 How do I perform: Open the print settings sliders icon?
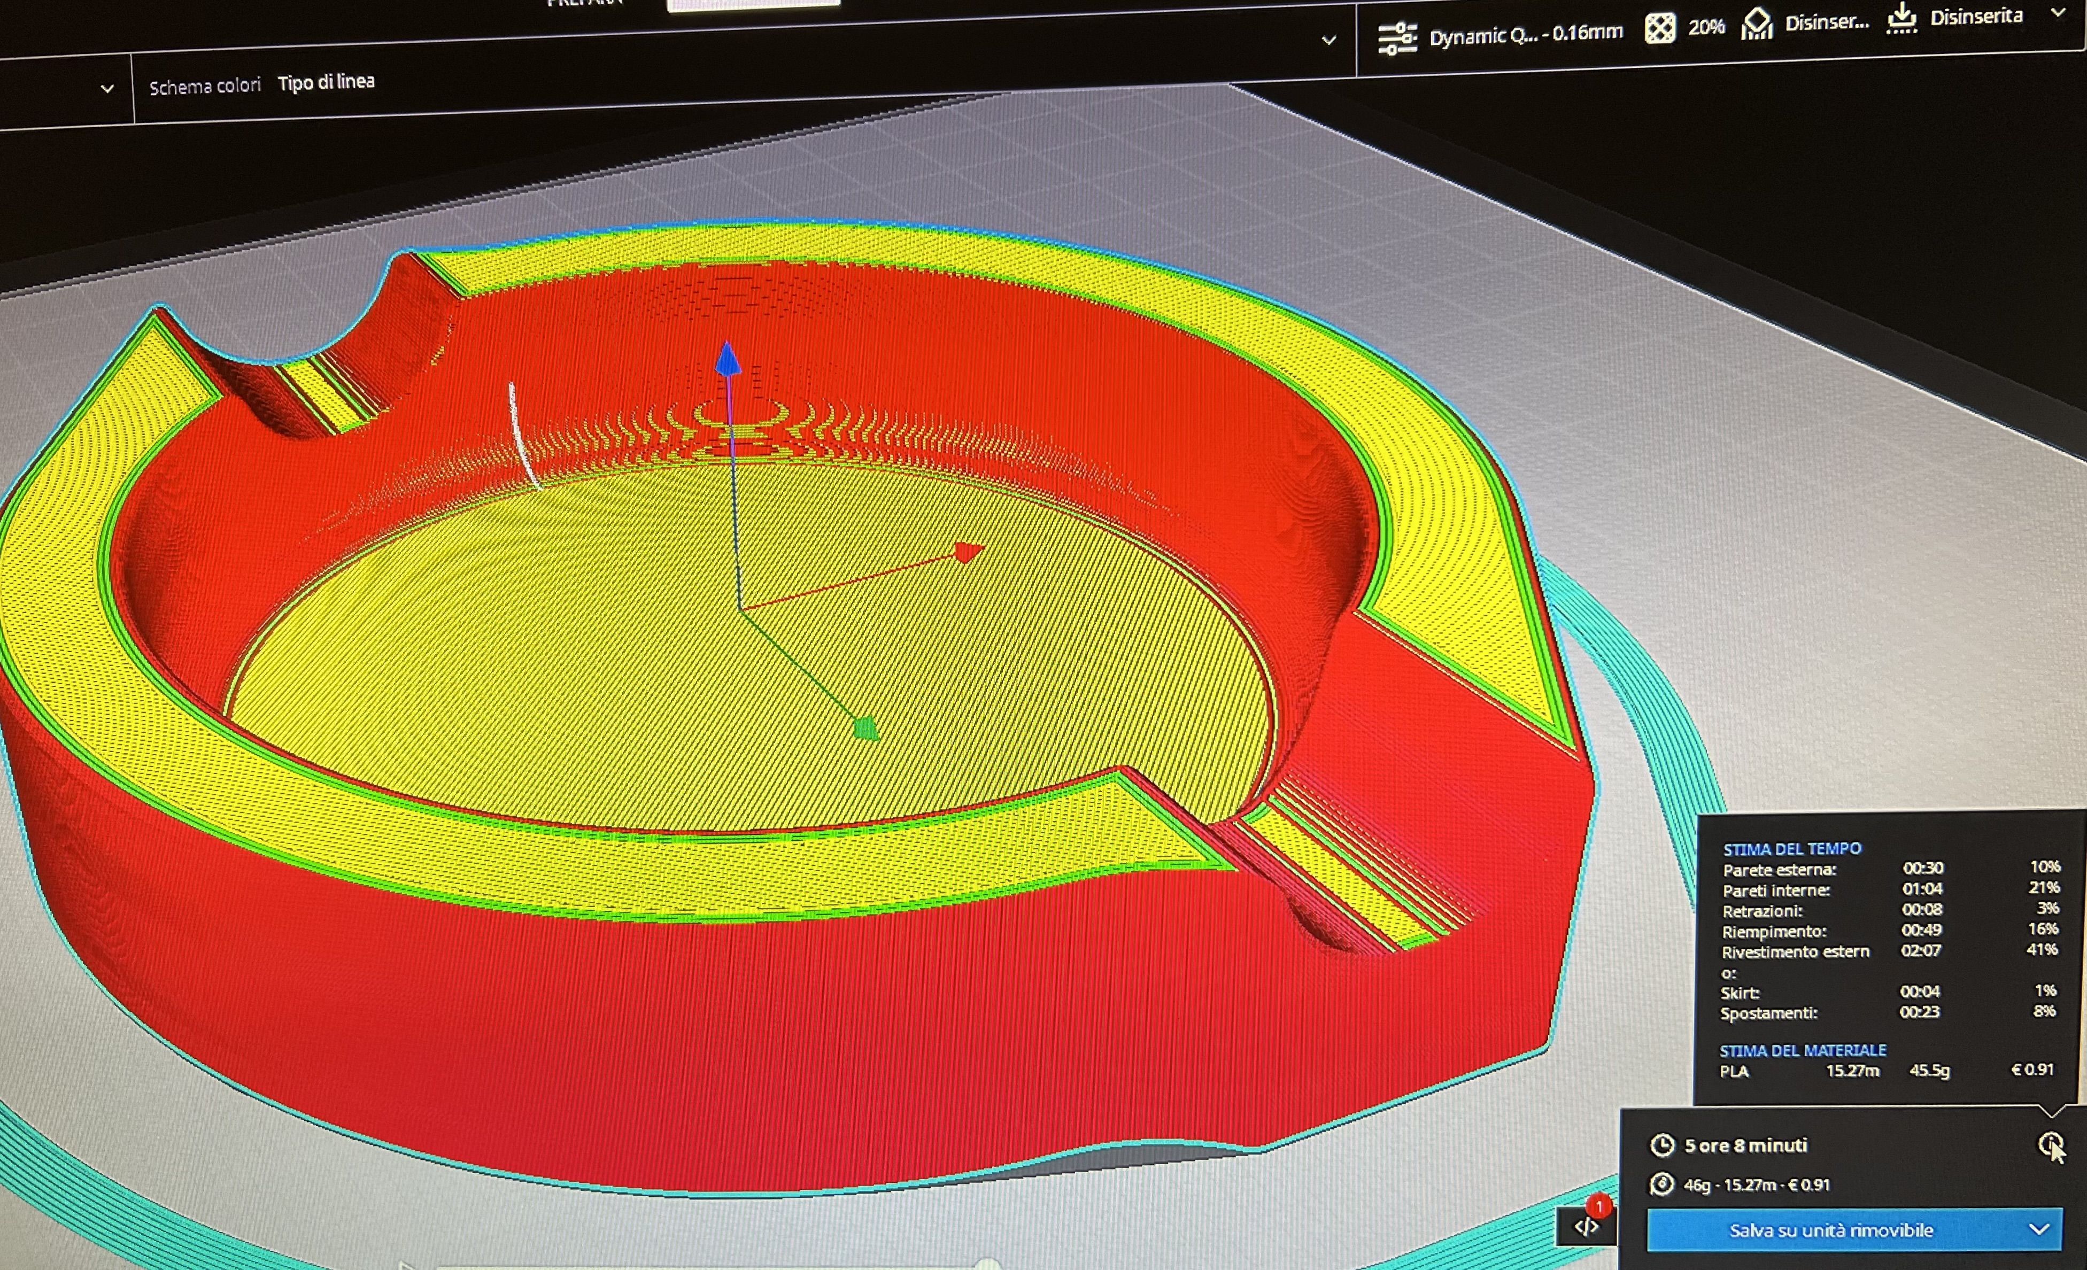coord(1397,39)
